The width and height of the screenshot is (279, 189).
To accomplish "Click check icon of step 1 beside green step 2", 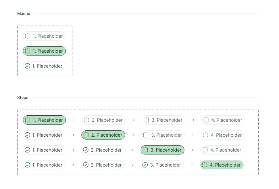I will click(27, 135).
